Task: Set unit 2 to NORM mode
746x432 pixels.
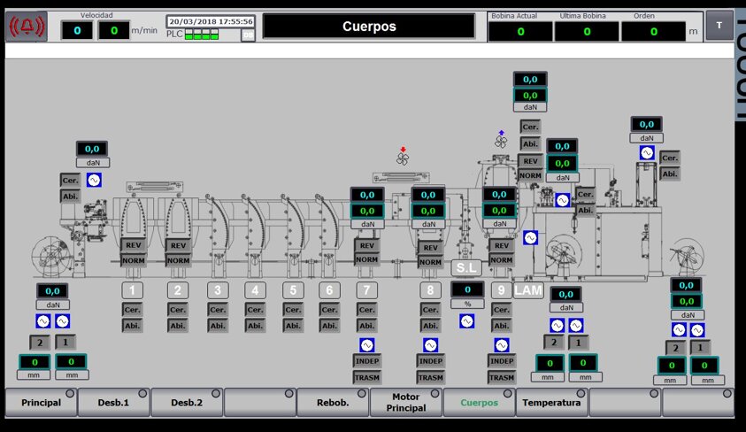Action: 178,261
